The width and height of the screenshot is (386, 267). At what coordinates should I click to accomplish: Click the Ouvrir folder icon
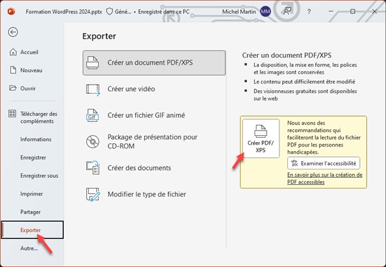pos(12,87)
